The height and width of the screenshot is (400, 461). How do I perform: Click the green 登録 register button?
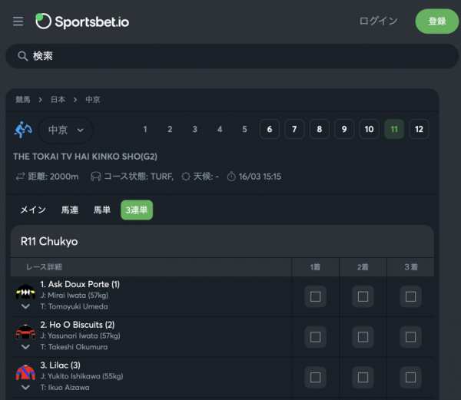tap(437, 21)
